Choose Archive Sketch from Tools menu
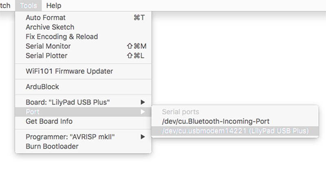Image resolution: width=326 pixels, height=195 pixels. click(50, 27)
